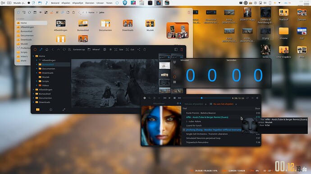Click the play button in music player

point(169,98)
